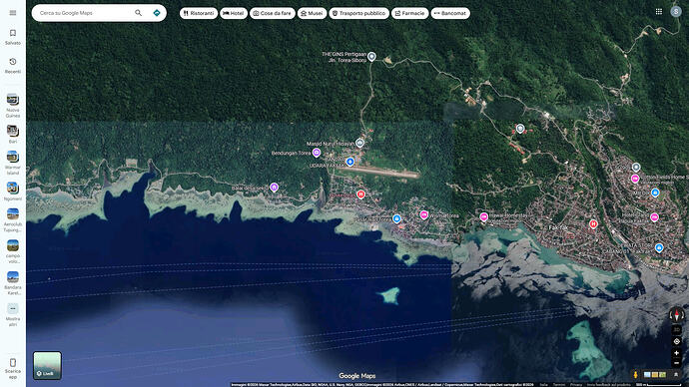The height and width of the screenshot is (387, 689).
Task: Open the Salvato saved places panel
Action: tap(13, 37)
